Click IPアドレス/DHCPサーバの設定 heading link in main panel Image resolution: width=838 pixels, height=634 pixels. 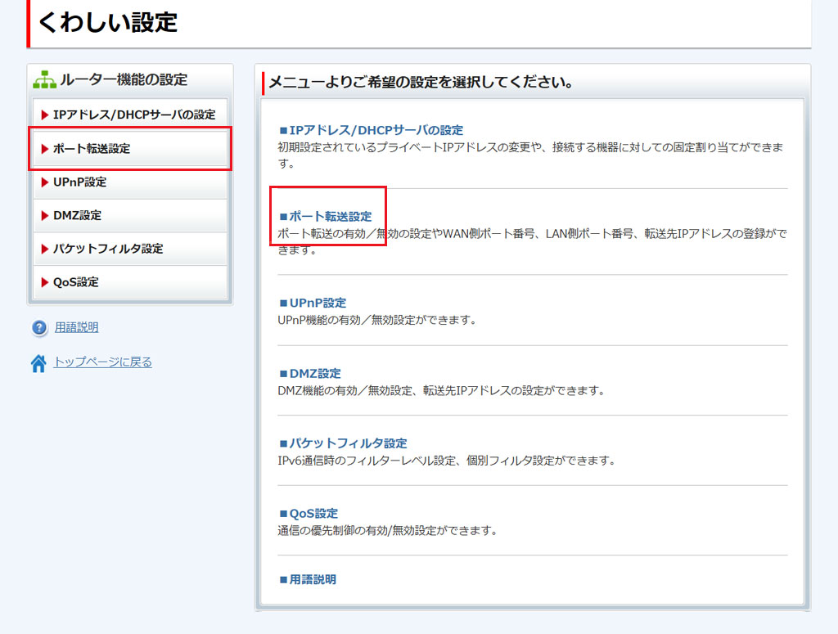tap(376, 130)
